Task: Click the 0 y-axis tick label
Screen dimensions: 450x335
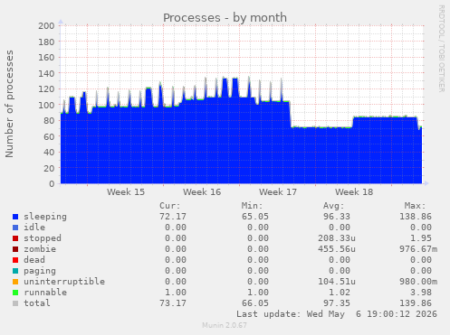Action: [x=52, y=184]
